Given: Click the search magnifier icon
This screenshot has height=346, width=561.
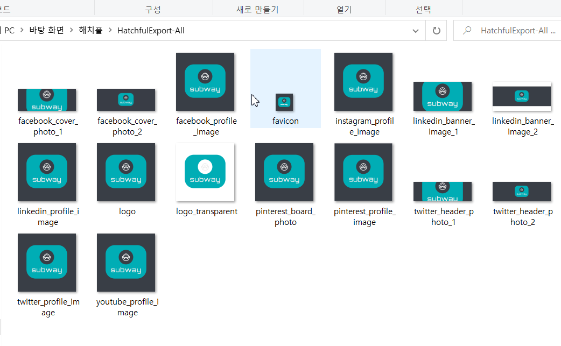Looking at the screenshot, I should 467,30.
